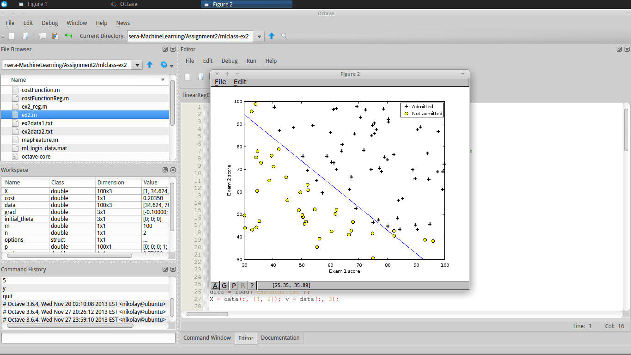Open Figure 2 File menu

pos(221,82)
